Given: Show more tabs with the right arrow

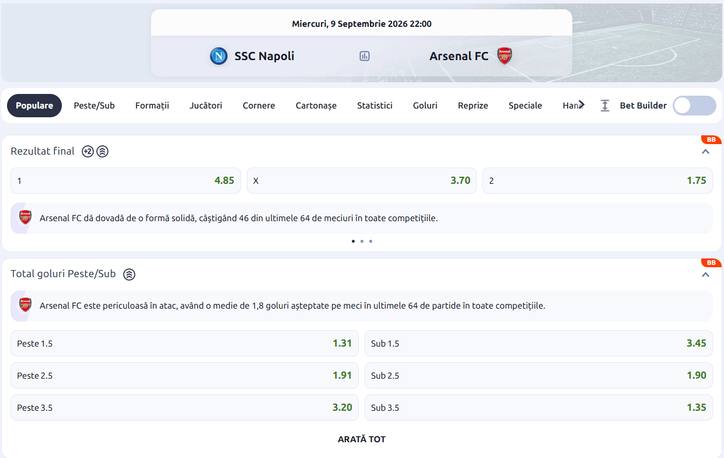Looking at the screenshot, I should point(581,104).
